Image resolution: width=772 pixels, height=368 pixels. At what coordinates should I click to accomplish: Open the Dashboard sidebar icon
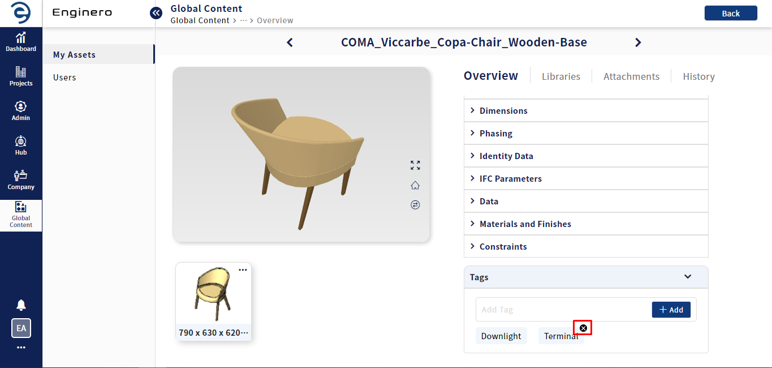point(21,42)
